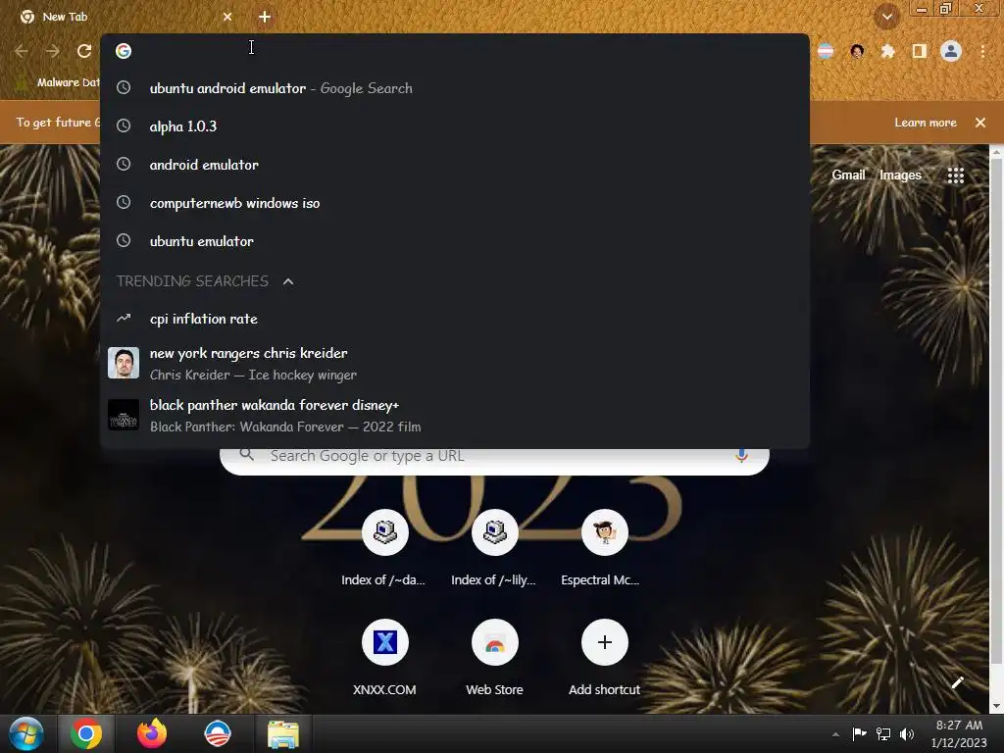Customize this page with the pencil icon

(957, 682)
